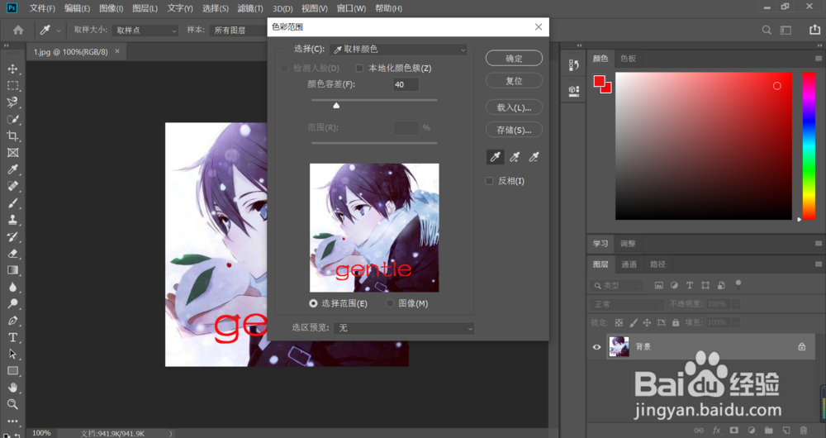Toggle lock all padlock in Layers panel

click(x=676, y=322)
